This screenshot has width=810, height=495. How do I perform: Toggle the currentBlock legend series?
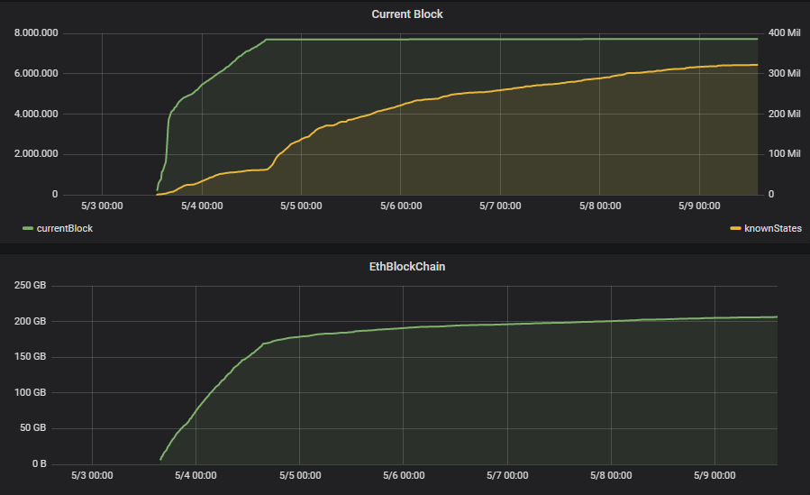click(x=65, y=228)
